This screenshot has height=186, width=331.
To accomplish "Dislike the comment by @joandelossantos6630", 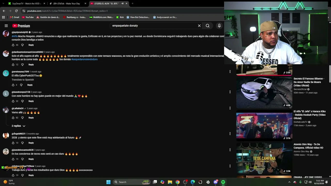I will point(22,159).
